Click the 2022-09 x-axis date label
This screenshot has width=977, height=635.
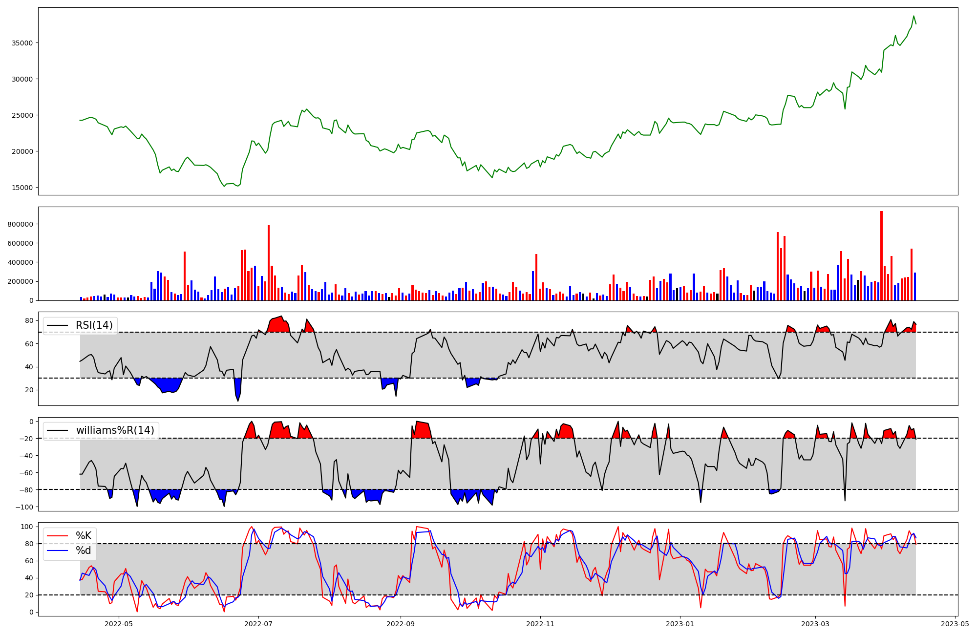(401, 624)
